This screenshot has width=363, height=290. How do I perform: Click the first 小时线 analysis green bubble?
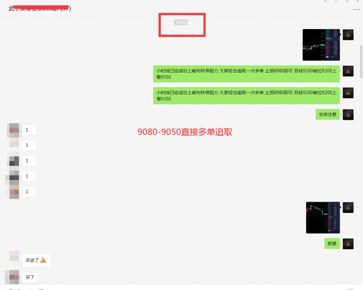[x=246, y=73]
